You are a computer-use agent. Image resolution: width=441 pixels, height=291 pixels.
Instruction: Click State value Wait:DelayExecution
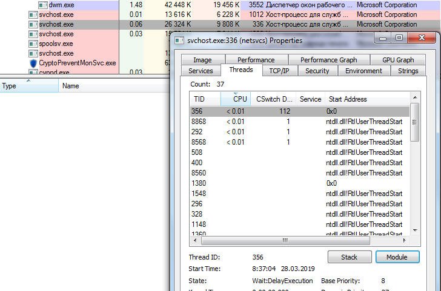tap(282, 281)
